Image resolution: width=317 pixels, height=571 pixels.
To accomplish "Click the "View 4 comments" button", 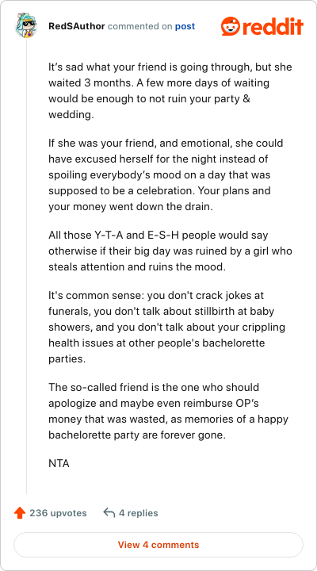I will [158, 545].
